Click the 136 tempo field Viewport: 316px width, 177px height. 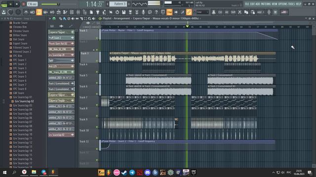pyautogui.click(x=32, y=4)
